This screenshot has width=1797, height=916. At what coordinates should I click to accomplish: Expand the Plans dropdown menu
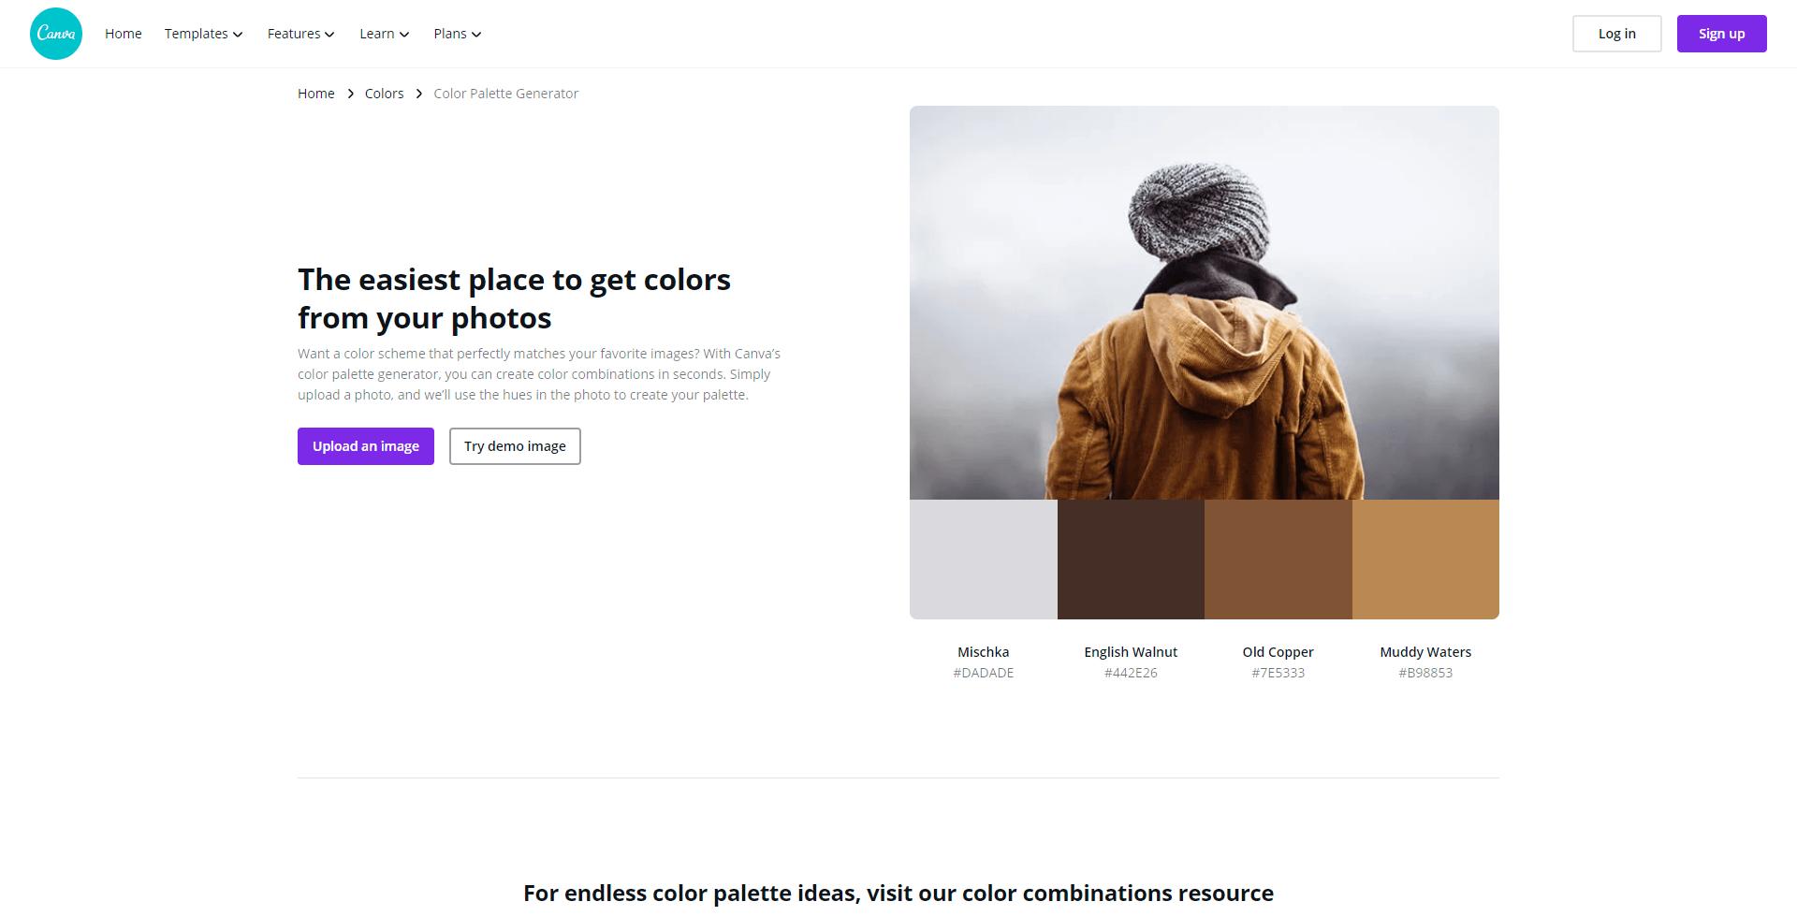pyautogui.click(x=457, y=34)
